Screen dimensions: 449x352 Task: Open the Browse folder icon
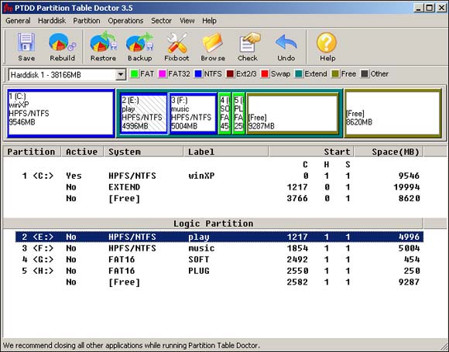pyautogui.click(x=213, y=46)
